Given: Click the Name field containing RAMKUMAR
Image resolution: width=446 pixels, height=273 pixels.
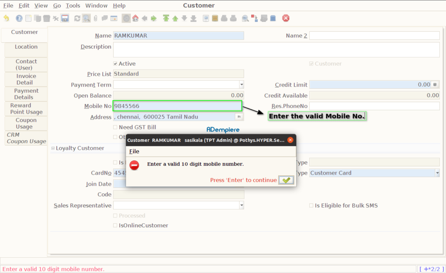Looking at the screenshot, I should 178,36.
